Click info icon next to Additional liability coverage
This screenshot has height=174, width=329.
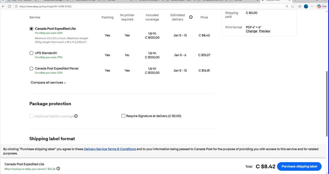(x=76, y=116)
